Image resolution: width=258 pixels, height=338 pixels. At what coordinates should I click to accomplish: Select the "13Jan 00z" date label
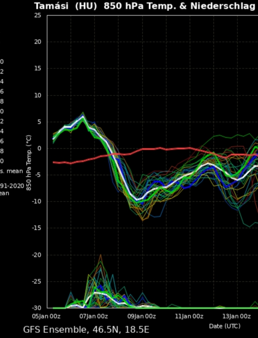tap(236, 316)
